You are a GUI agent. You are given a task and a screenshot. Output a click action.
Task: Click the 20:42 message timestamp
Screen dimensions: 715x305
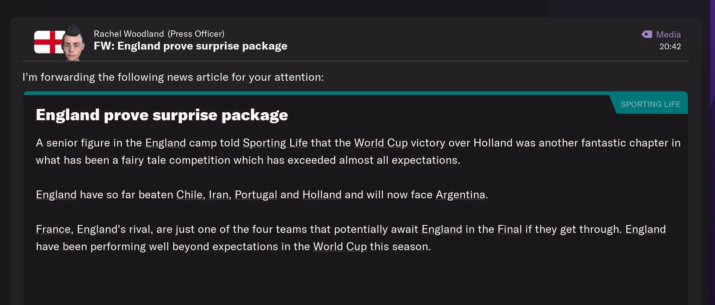coord(670,47)
